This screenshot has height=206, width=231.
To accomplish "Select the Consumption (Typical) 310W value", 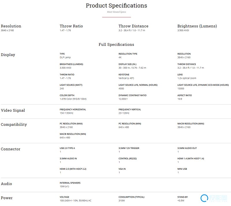I will tap(122, 201).
